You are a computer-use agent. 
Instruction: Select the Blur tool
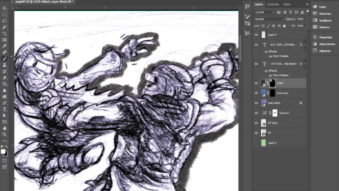tap(5, 90)
